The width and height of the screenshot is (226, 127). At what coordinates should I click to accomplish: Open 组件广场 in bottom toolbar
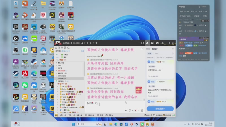click(148, 115)
